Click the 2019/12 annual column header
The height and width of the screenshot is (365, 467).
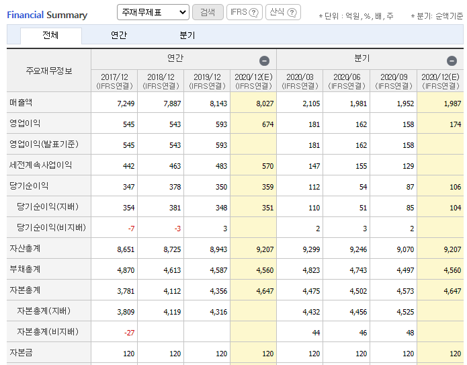click(x=207, y=81)
